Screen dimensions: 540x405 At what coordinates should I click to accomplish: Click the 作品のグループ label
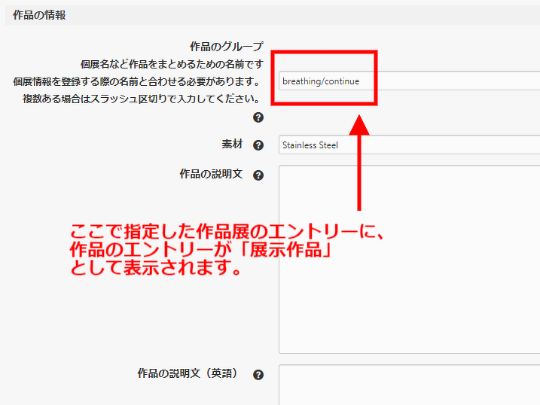click(x=226, y=47)
